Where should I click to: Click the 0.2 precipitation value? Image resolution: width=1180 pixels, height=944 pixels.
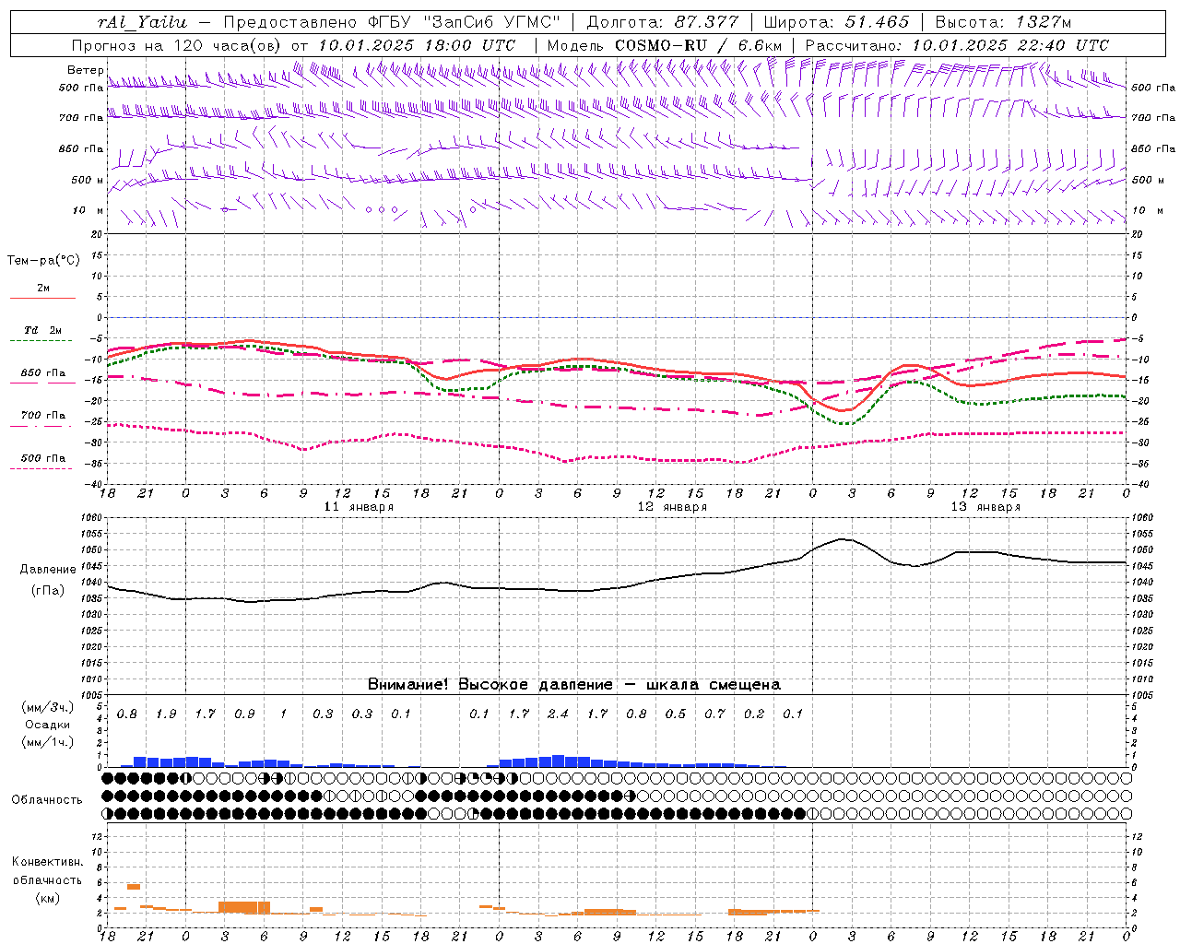pos(754,714)
